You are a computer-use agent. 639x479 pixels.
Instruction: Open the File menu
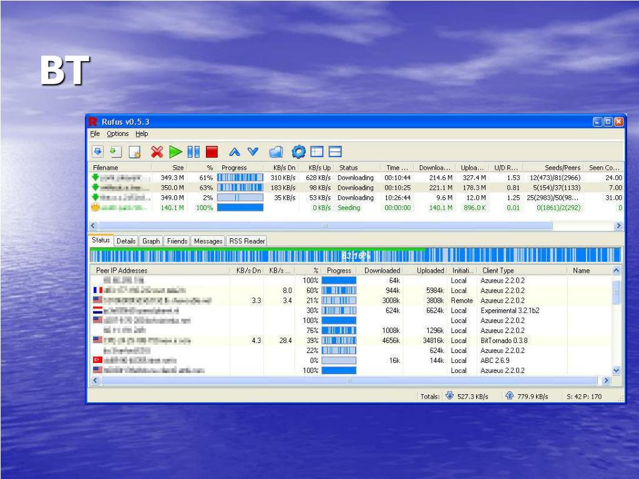pos(95,133)
